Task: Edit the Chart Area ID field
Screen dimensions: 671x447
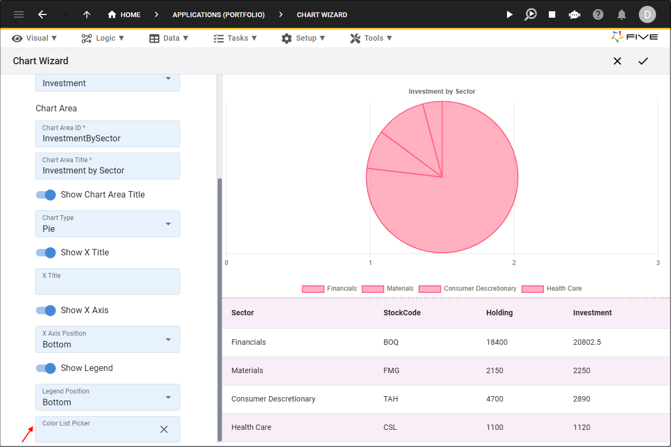Action: (x=108, y=134)
